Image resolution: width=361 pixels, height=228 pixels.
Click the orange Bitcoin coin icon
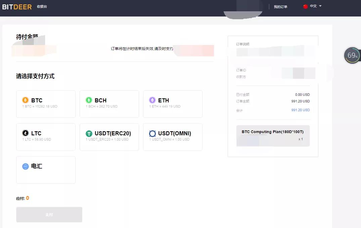(x=25, y=100)
